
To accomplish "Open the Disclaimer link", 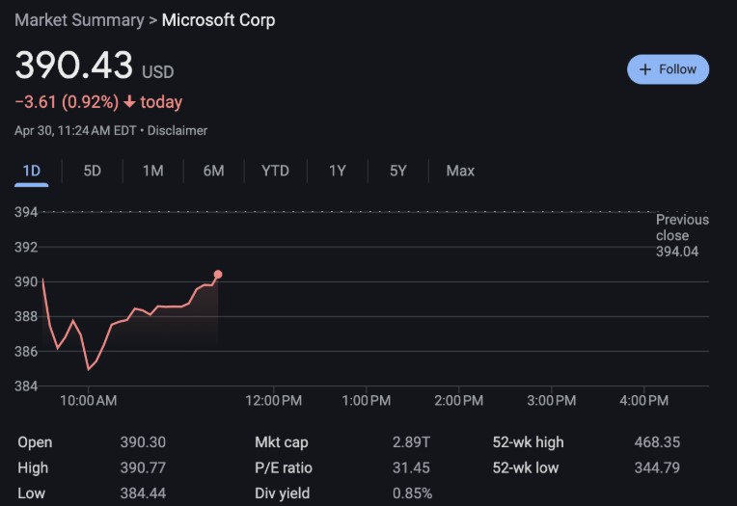I will 177,130.
